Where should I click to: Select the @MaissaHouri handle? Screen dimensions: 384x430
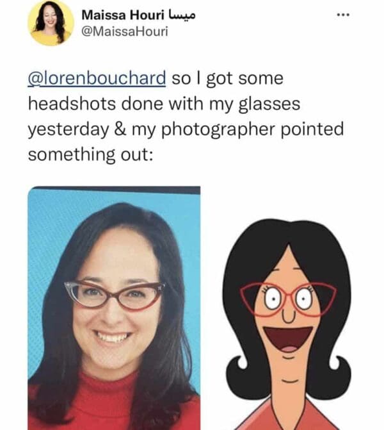pos(124,32)
